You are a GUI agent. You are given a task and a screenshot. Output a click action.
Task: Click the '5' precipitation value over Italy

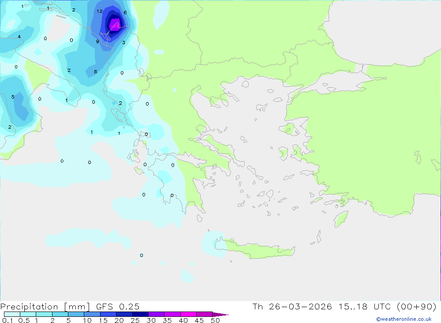coord(13,97)
